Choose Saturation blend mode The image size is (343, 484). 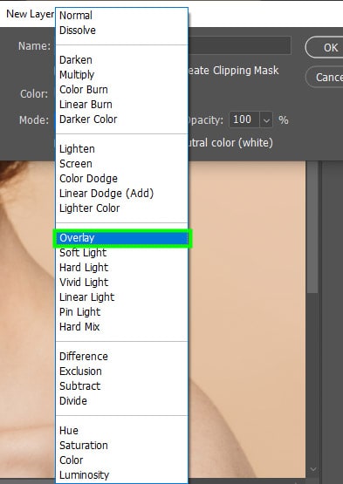121,445
